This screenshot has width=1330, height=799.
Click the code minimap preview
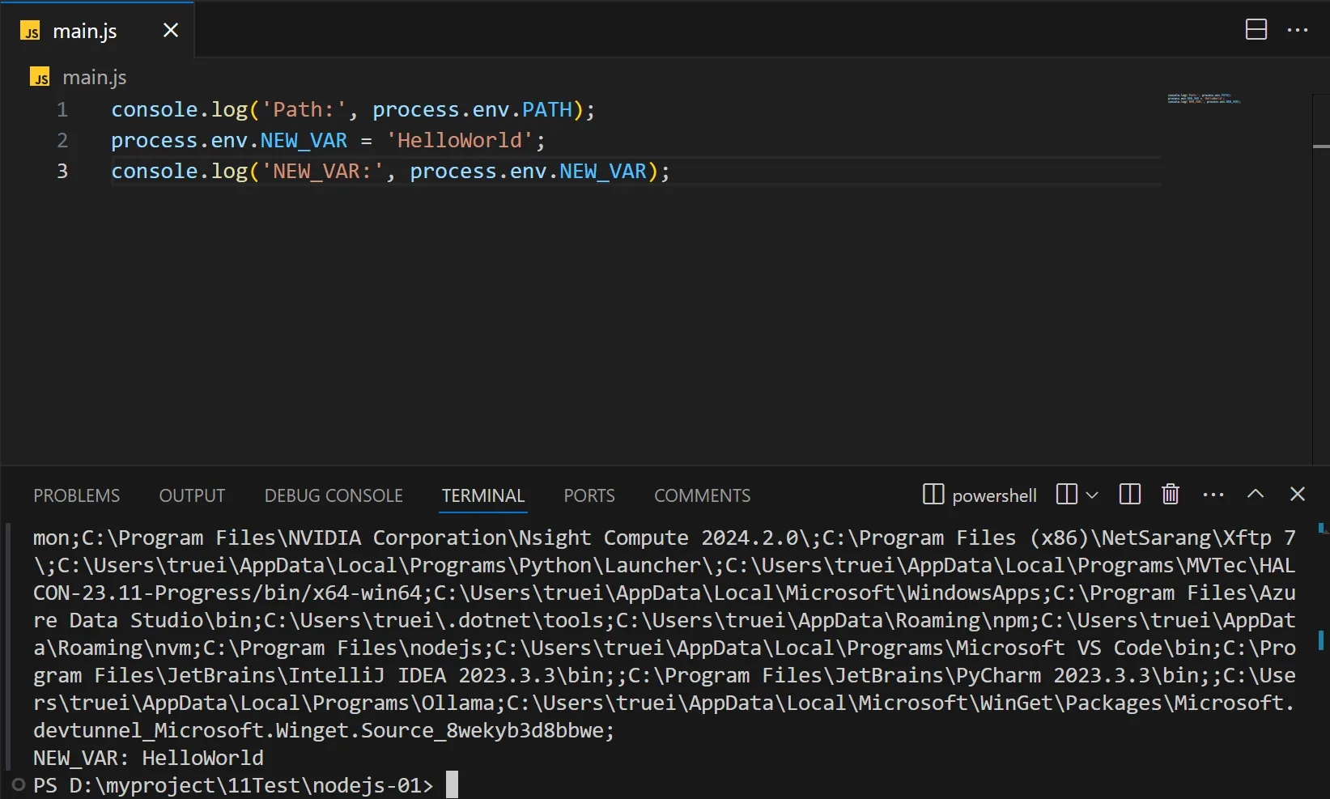coord(1204,99)
